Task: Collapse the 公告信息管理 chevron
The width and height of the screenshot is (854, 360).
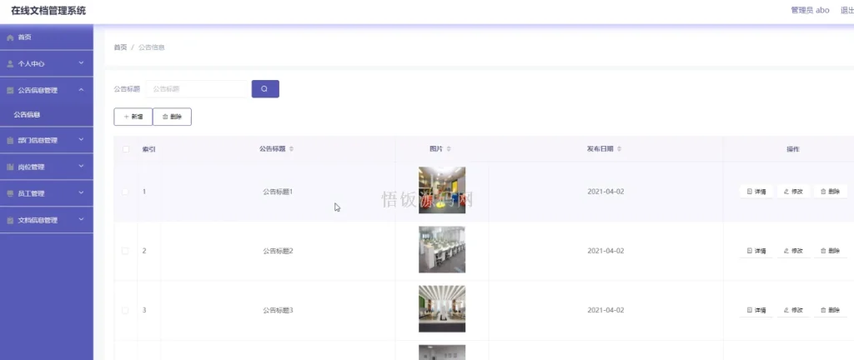Action: coord(81,90)
